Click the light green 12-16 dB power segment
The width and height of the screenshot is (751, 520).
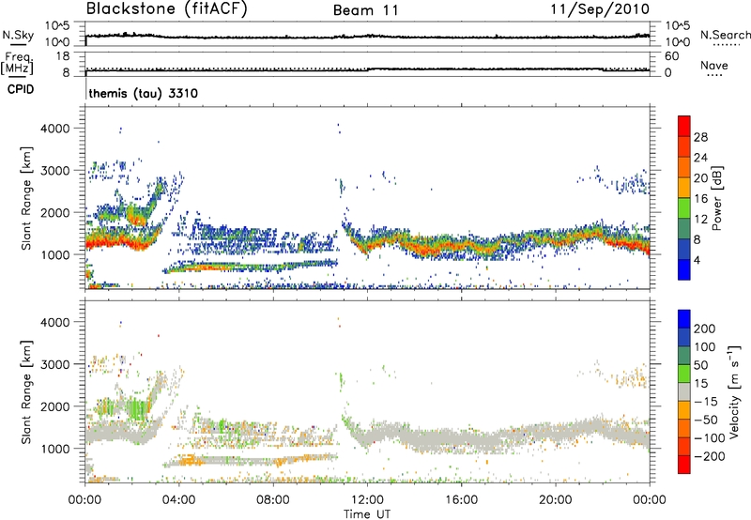(684, 208)
